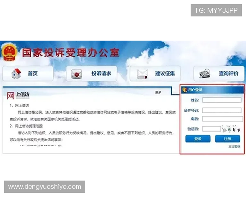Click the '1. 网上信访' list item

(x=19, y=105)
